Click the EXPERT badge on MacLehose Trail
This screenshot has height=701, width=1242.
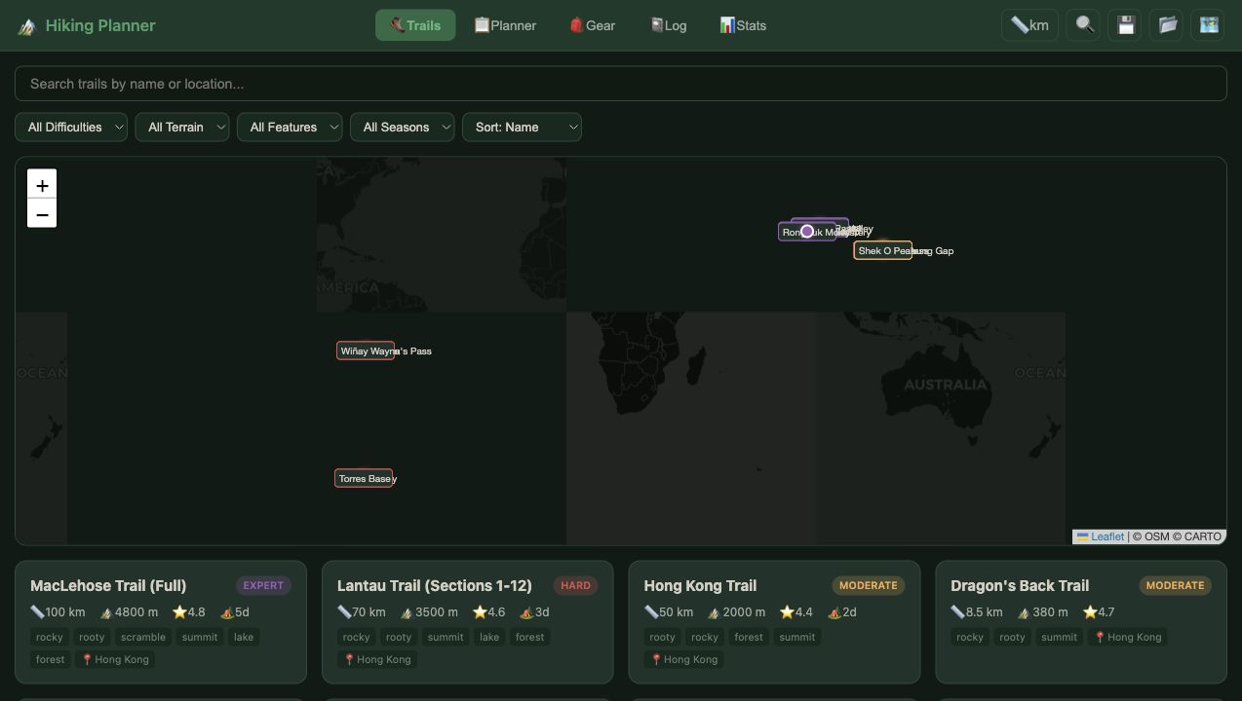coord(263,585)
